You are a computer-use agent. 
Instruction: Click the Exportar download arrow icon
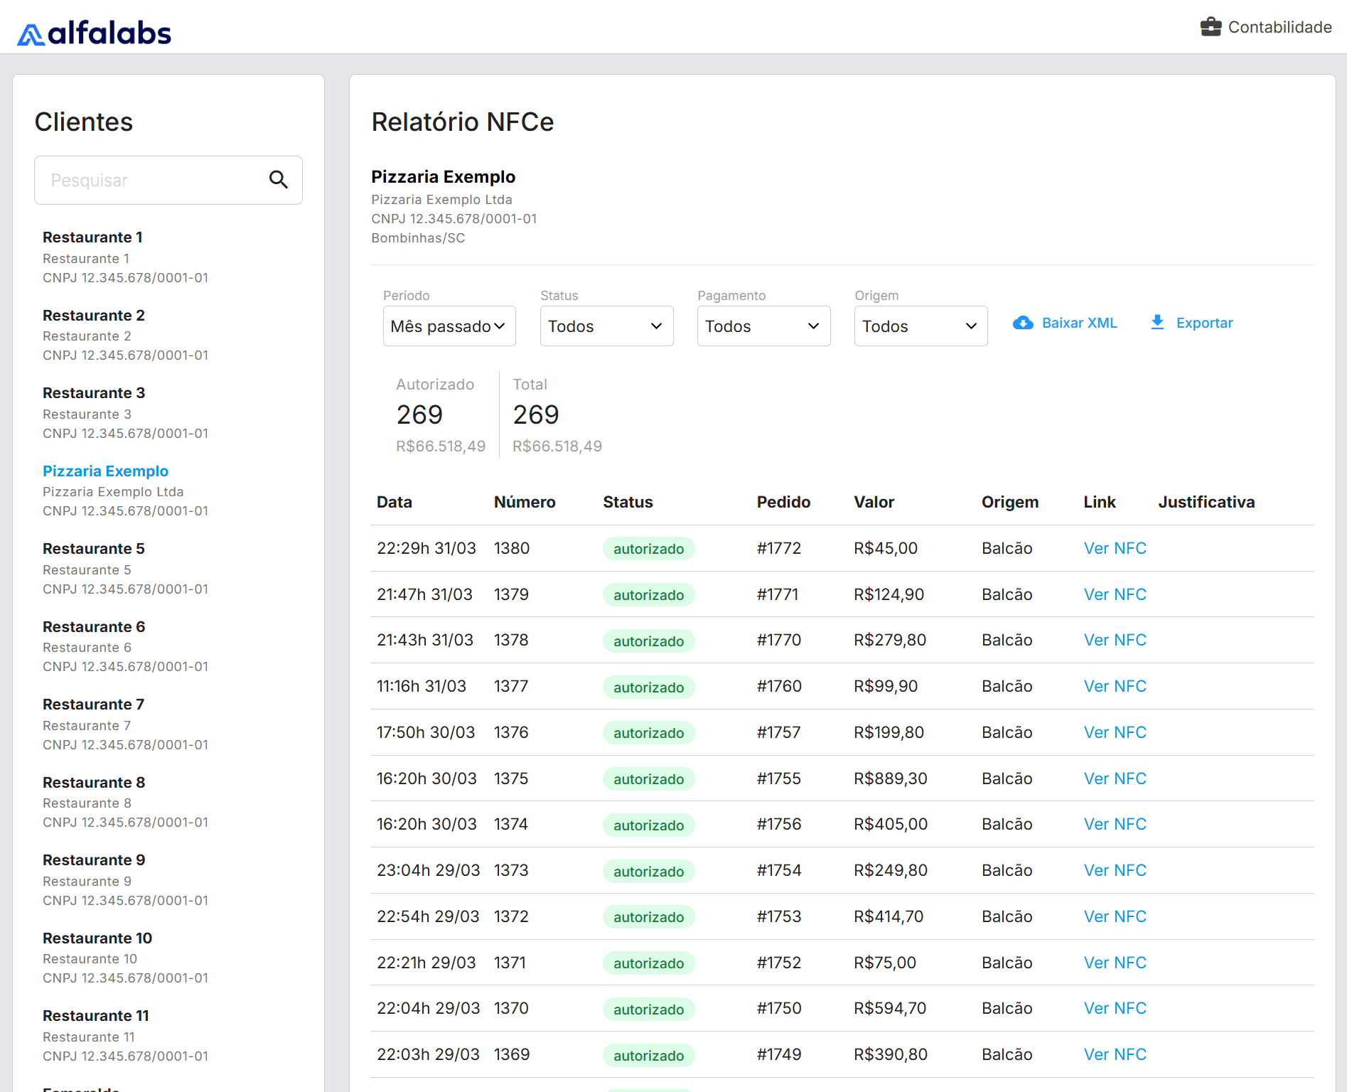pos(1157,323)
